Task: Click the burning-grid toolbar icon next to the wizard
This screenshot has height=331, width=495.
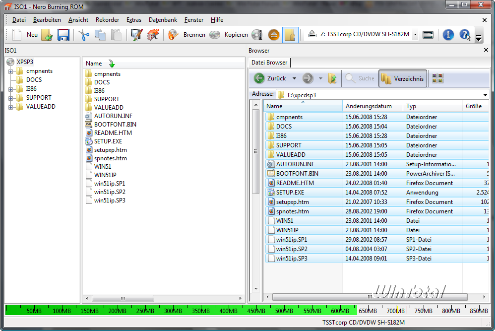Action: coord(153,35)
